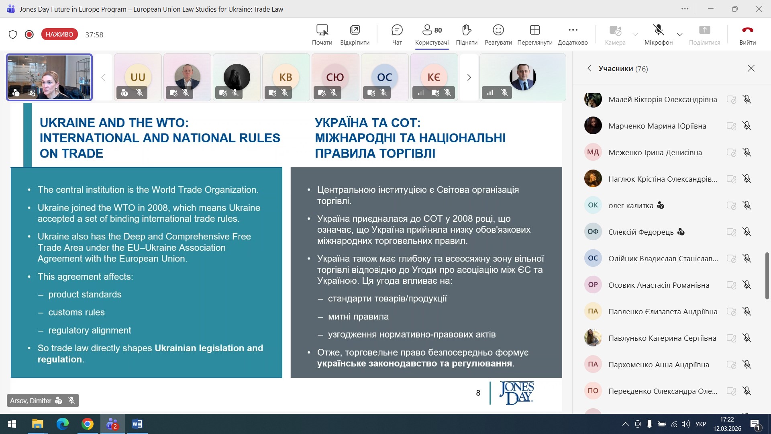Viewport: 771px width, 434px height.
Task: Raise hand with the Підняти button
Action: click(466, 35)
